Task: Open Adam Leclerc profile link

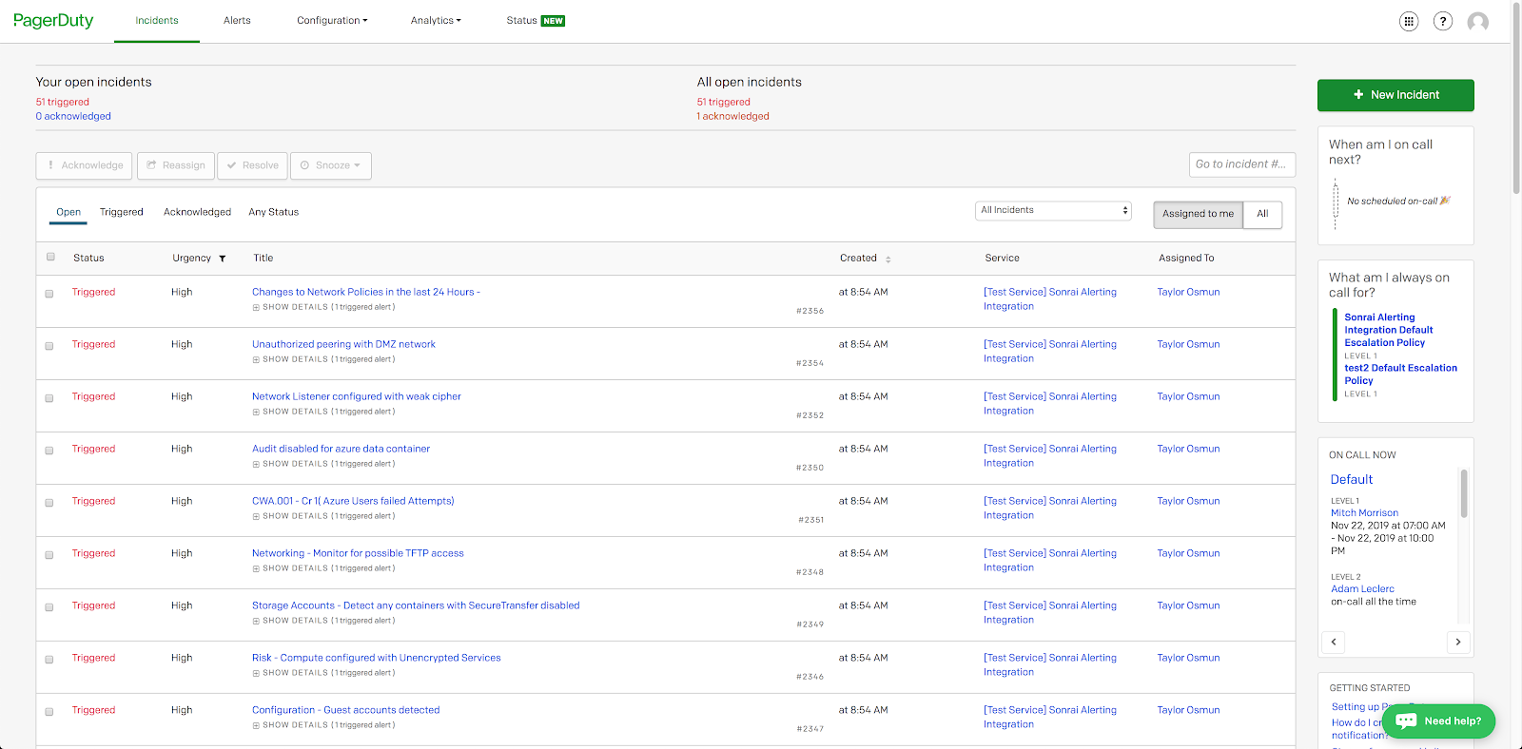Action: point(1362,589)
